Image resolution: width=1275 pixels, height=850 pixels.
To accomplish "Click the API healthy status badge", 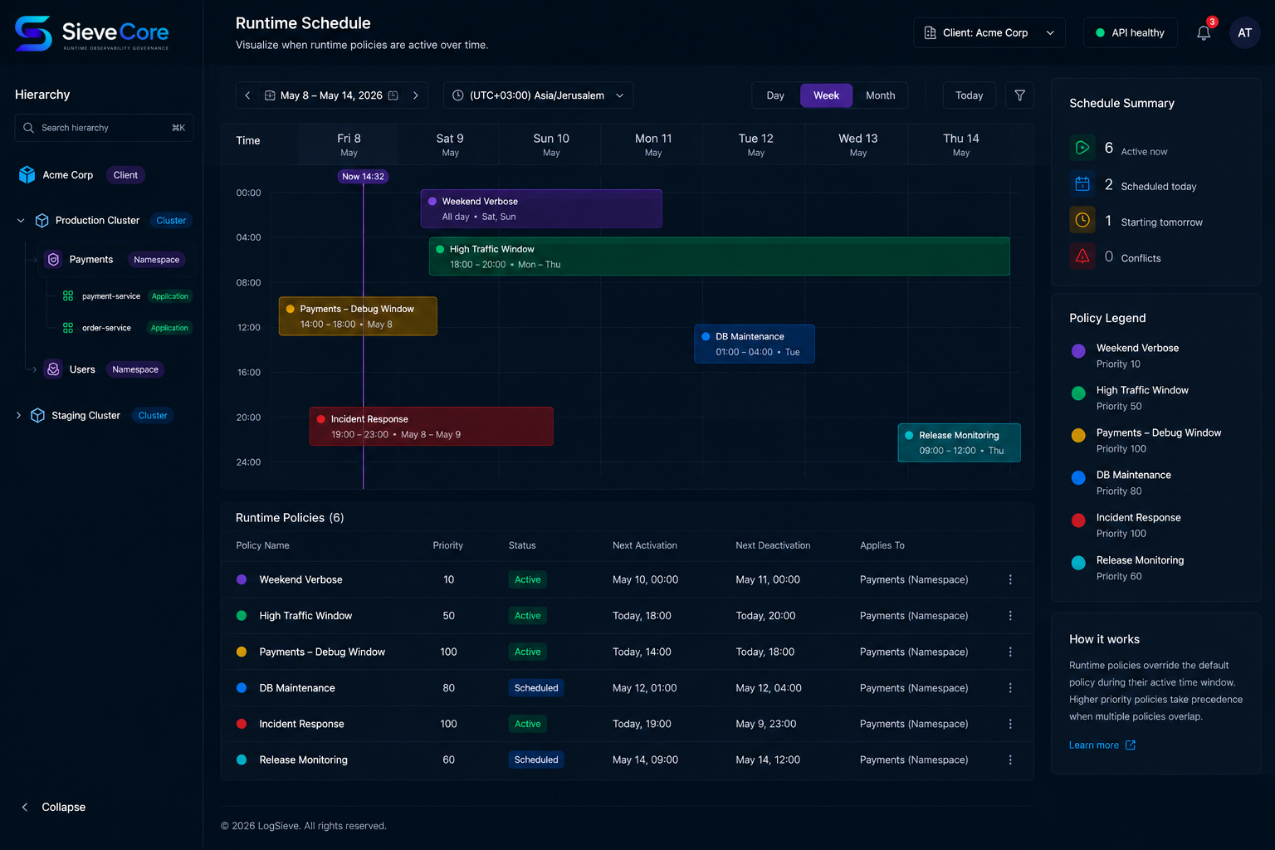I will [x=1130, y=33].
